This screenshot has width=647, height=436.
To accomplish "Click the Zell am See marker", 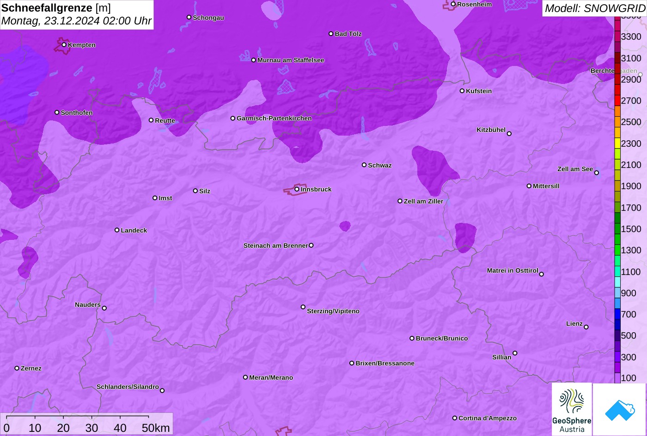I will [x=597, y=173].
